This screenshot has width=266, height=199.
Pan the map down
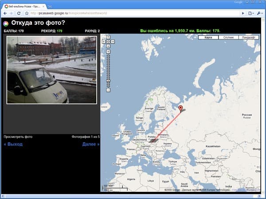coord(108,46)
